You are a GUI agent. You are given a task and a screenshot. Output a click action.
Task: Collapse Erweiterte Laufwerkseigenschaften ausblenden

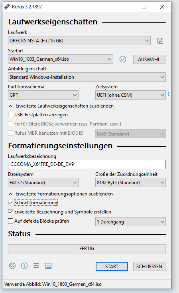click(x=61, y=106)
